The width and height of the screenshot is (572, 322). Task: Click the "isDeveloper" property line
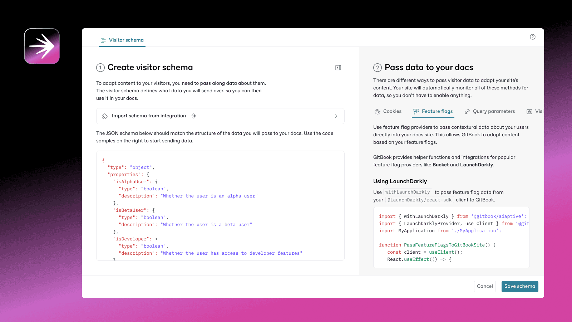pos(135,239)
